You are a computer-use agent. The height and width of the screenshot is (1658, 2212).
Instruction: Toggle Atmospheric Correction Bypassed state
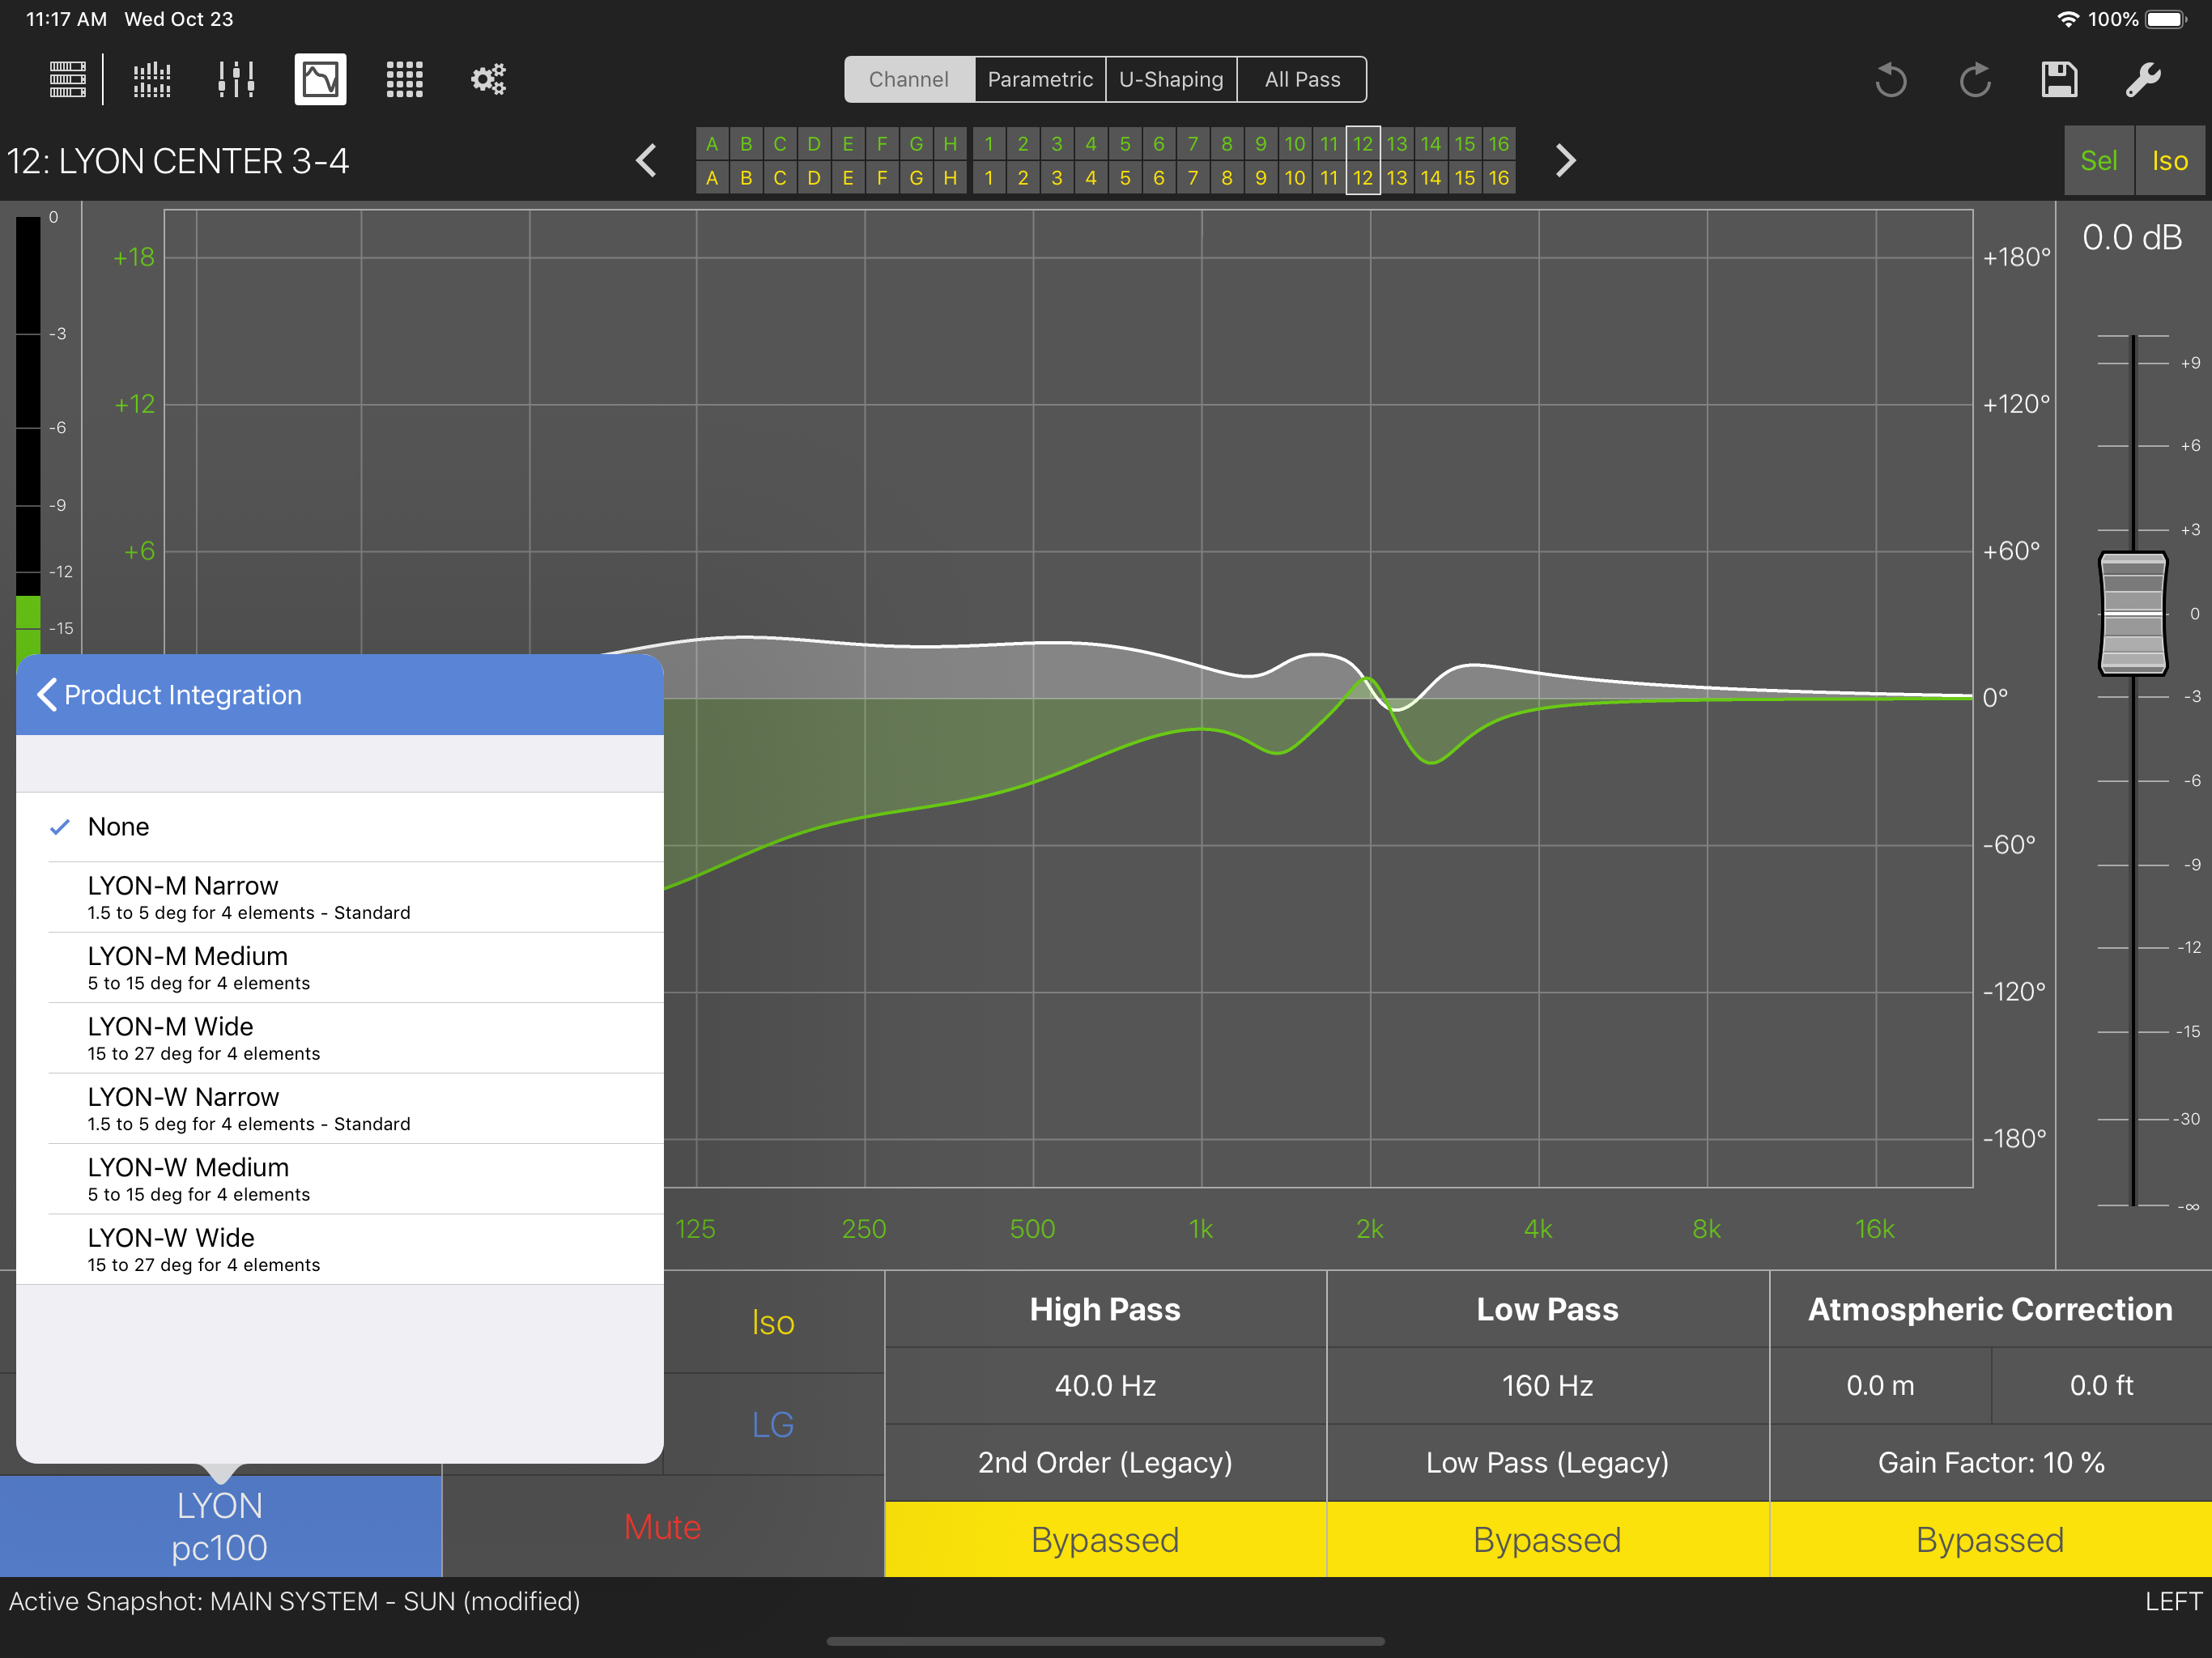(x=1990, y=1540)
